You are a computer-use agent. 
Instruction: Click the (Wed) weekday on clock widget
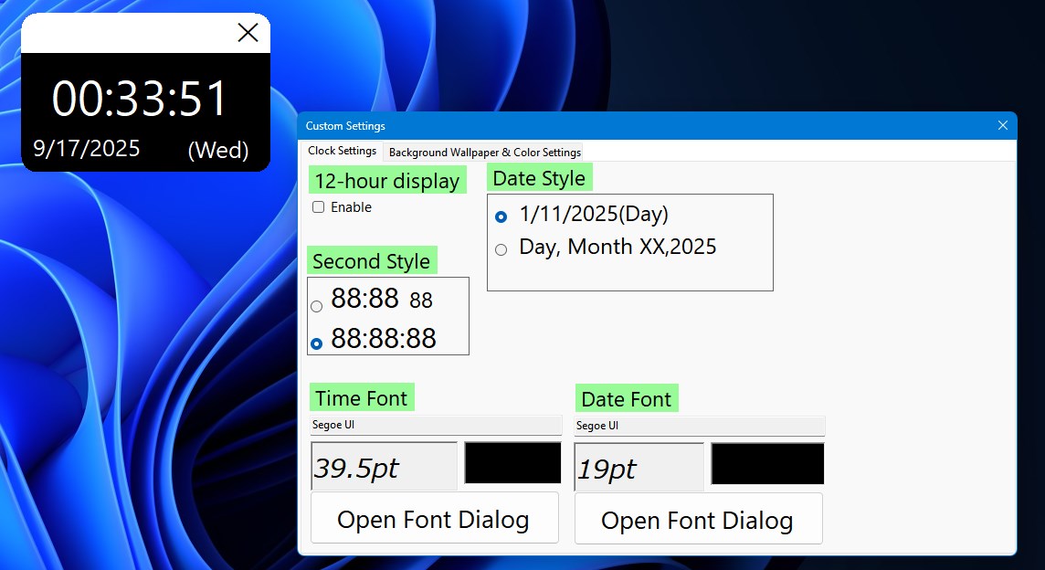click(x=218, y=150)
